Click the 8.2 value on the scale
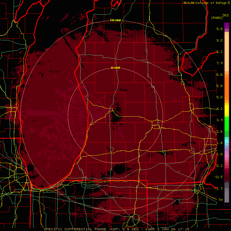Screen dimensions: 231x231 [x=219, y=52]
